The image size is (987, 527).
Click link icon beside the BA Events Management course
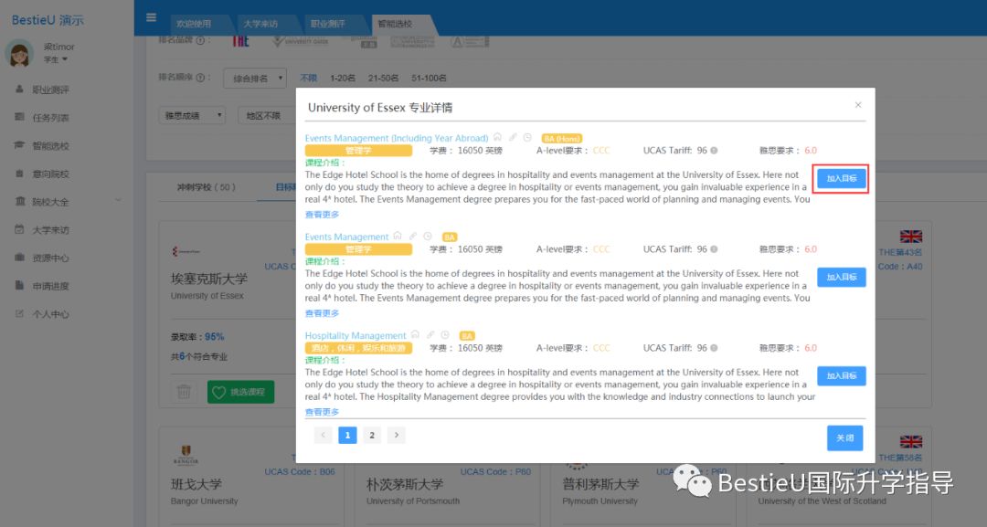point(413,236)
